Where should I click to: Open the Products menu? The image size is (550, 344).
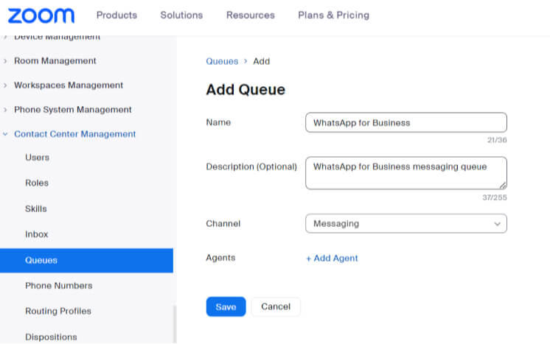[116, 15]
